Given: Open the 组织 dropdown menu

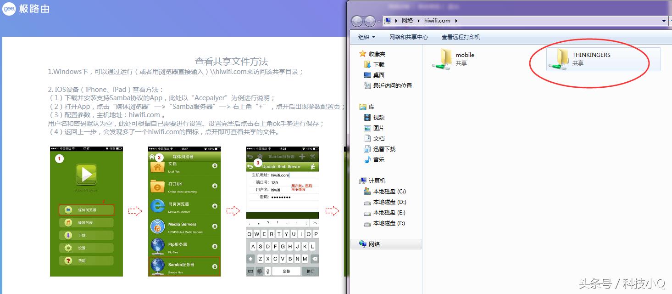Looking at the screenshot, I should tap(366, 37).
